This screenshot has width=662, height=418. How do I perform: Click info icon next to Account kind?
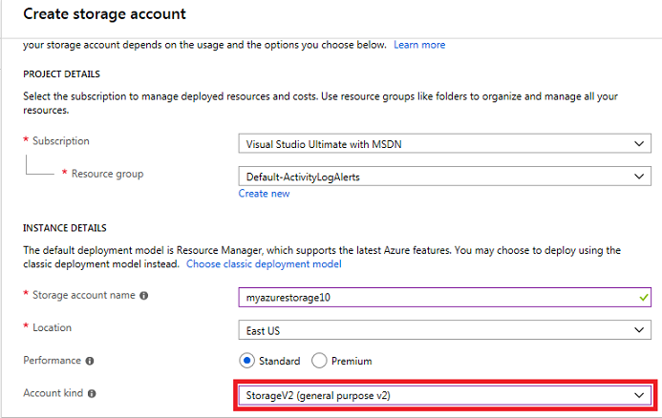92,393
